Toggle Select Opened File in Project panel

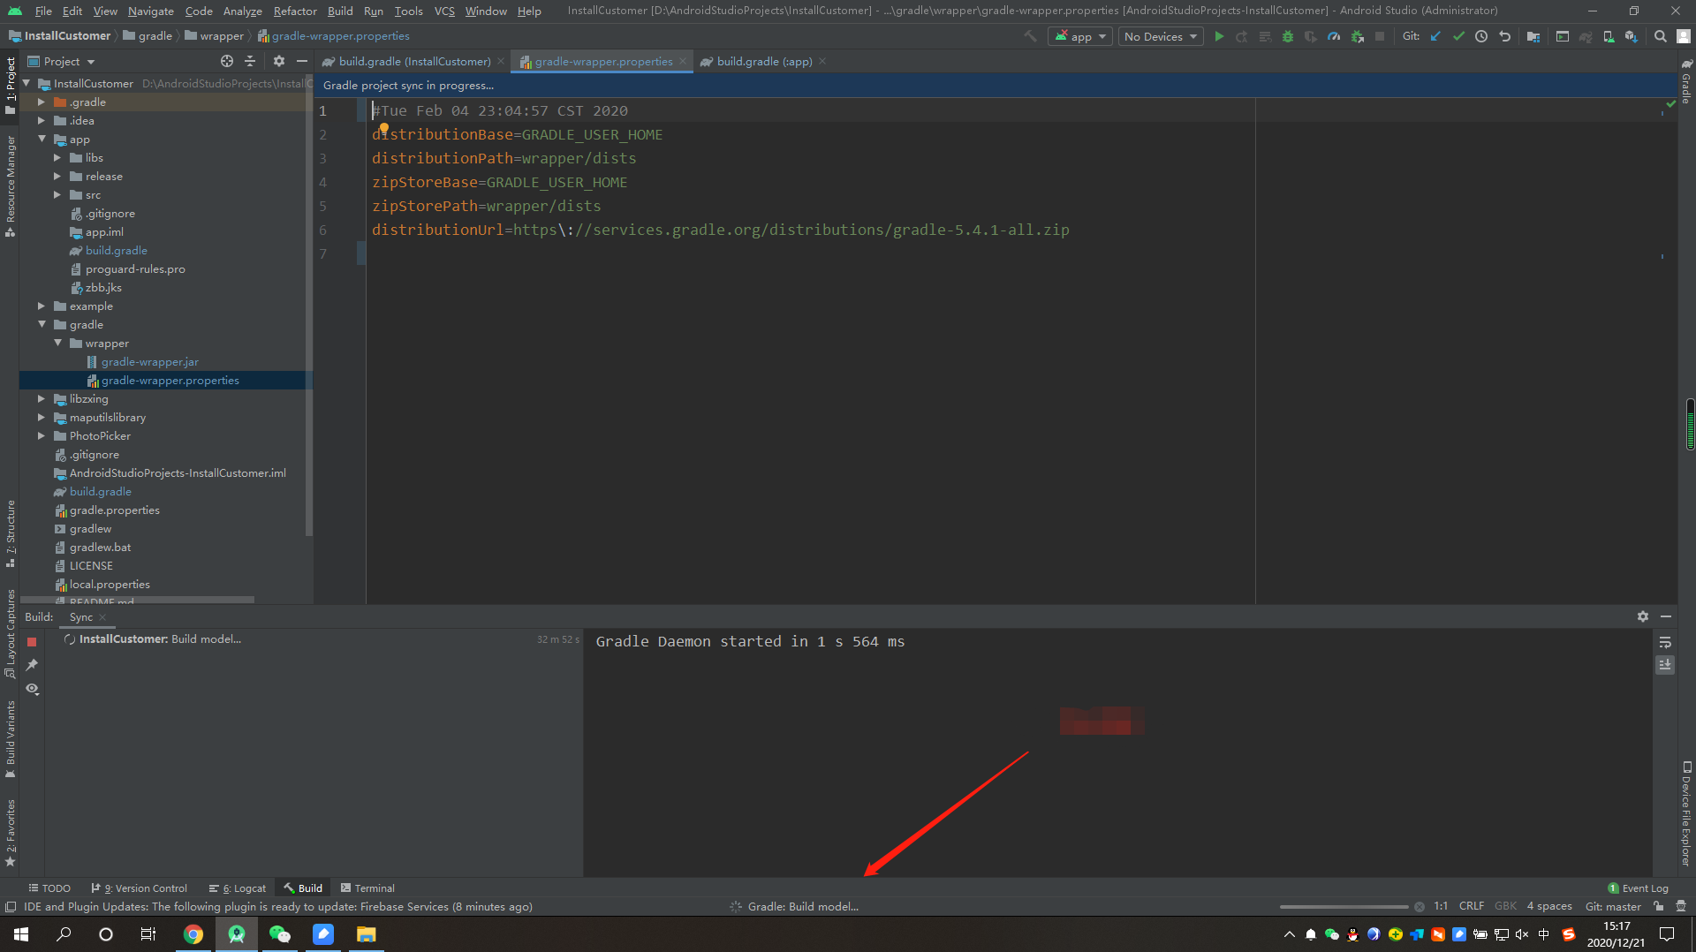click(226, 61)
